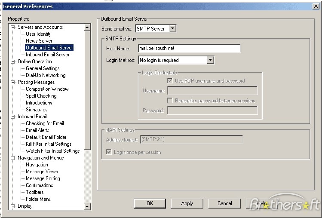
Task: Select Folder Menu tree item
Action: [39, 199]
